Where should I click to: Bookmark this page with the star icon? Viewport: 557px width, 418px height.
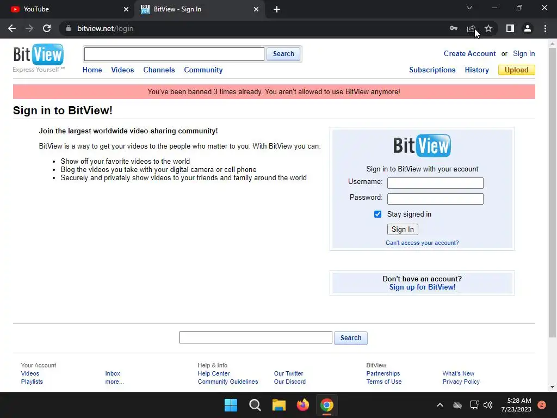488,28
